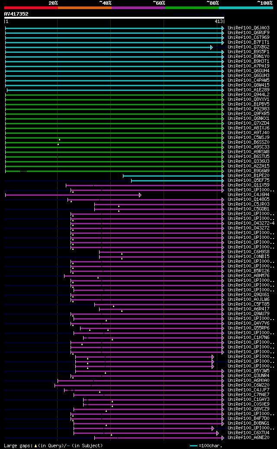This screenshot has height=449, width=277.
Task: Open hit UniRef100_Q9WU79
Action: [x=248, y=313]
